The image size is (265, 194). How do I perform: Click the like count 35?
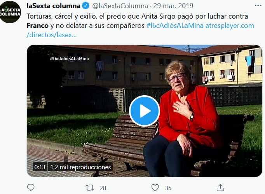[168, 188]
